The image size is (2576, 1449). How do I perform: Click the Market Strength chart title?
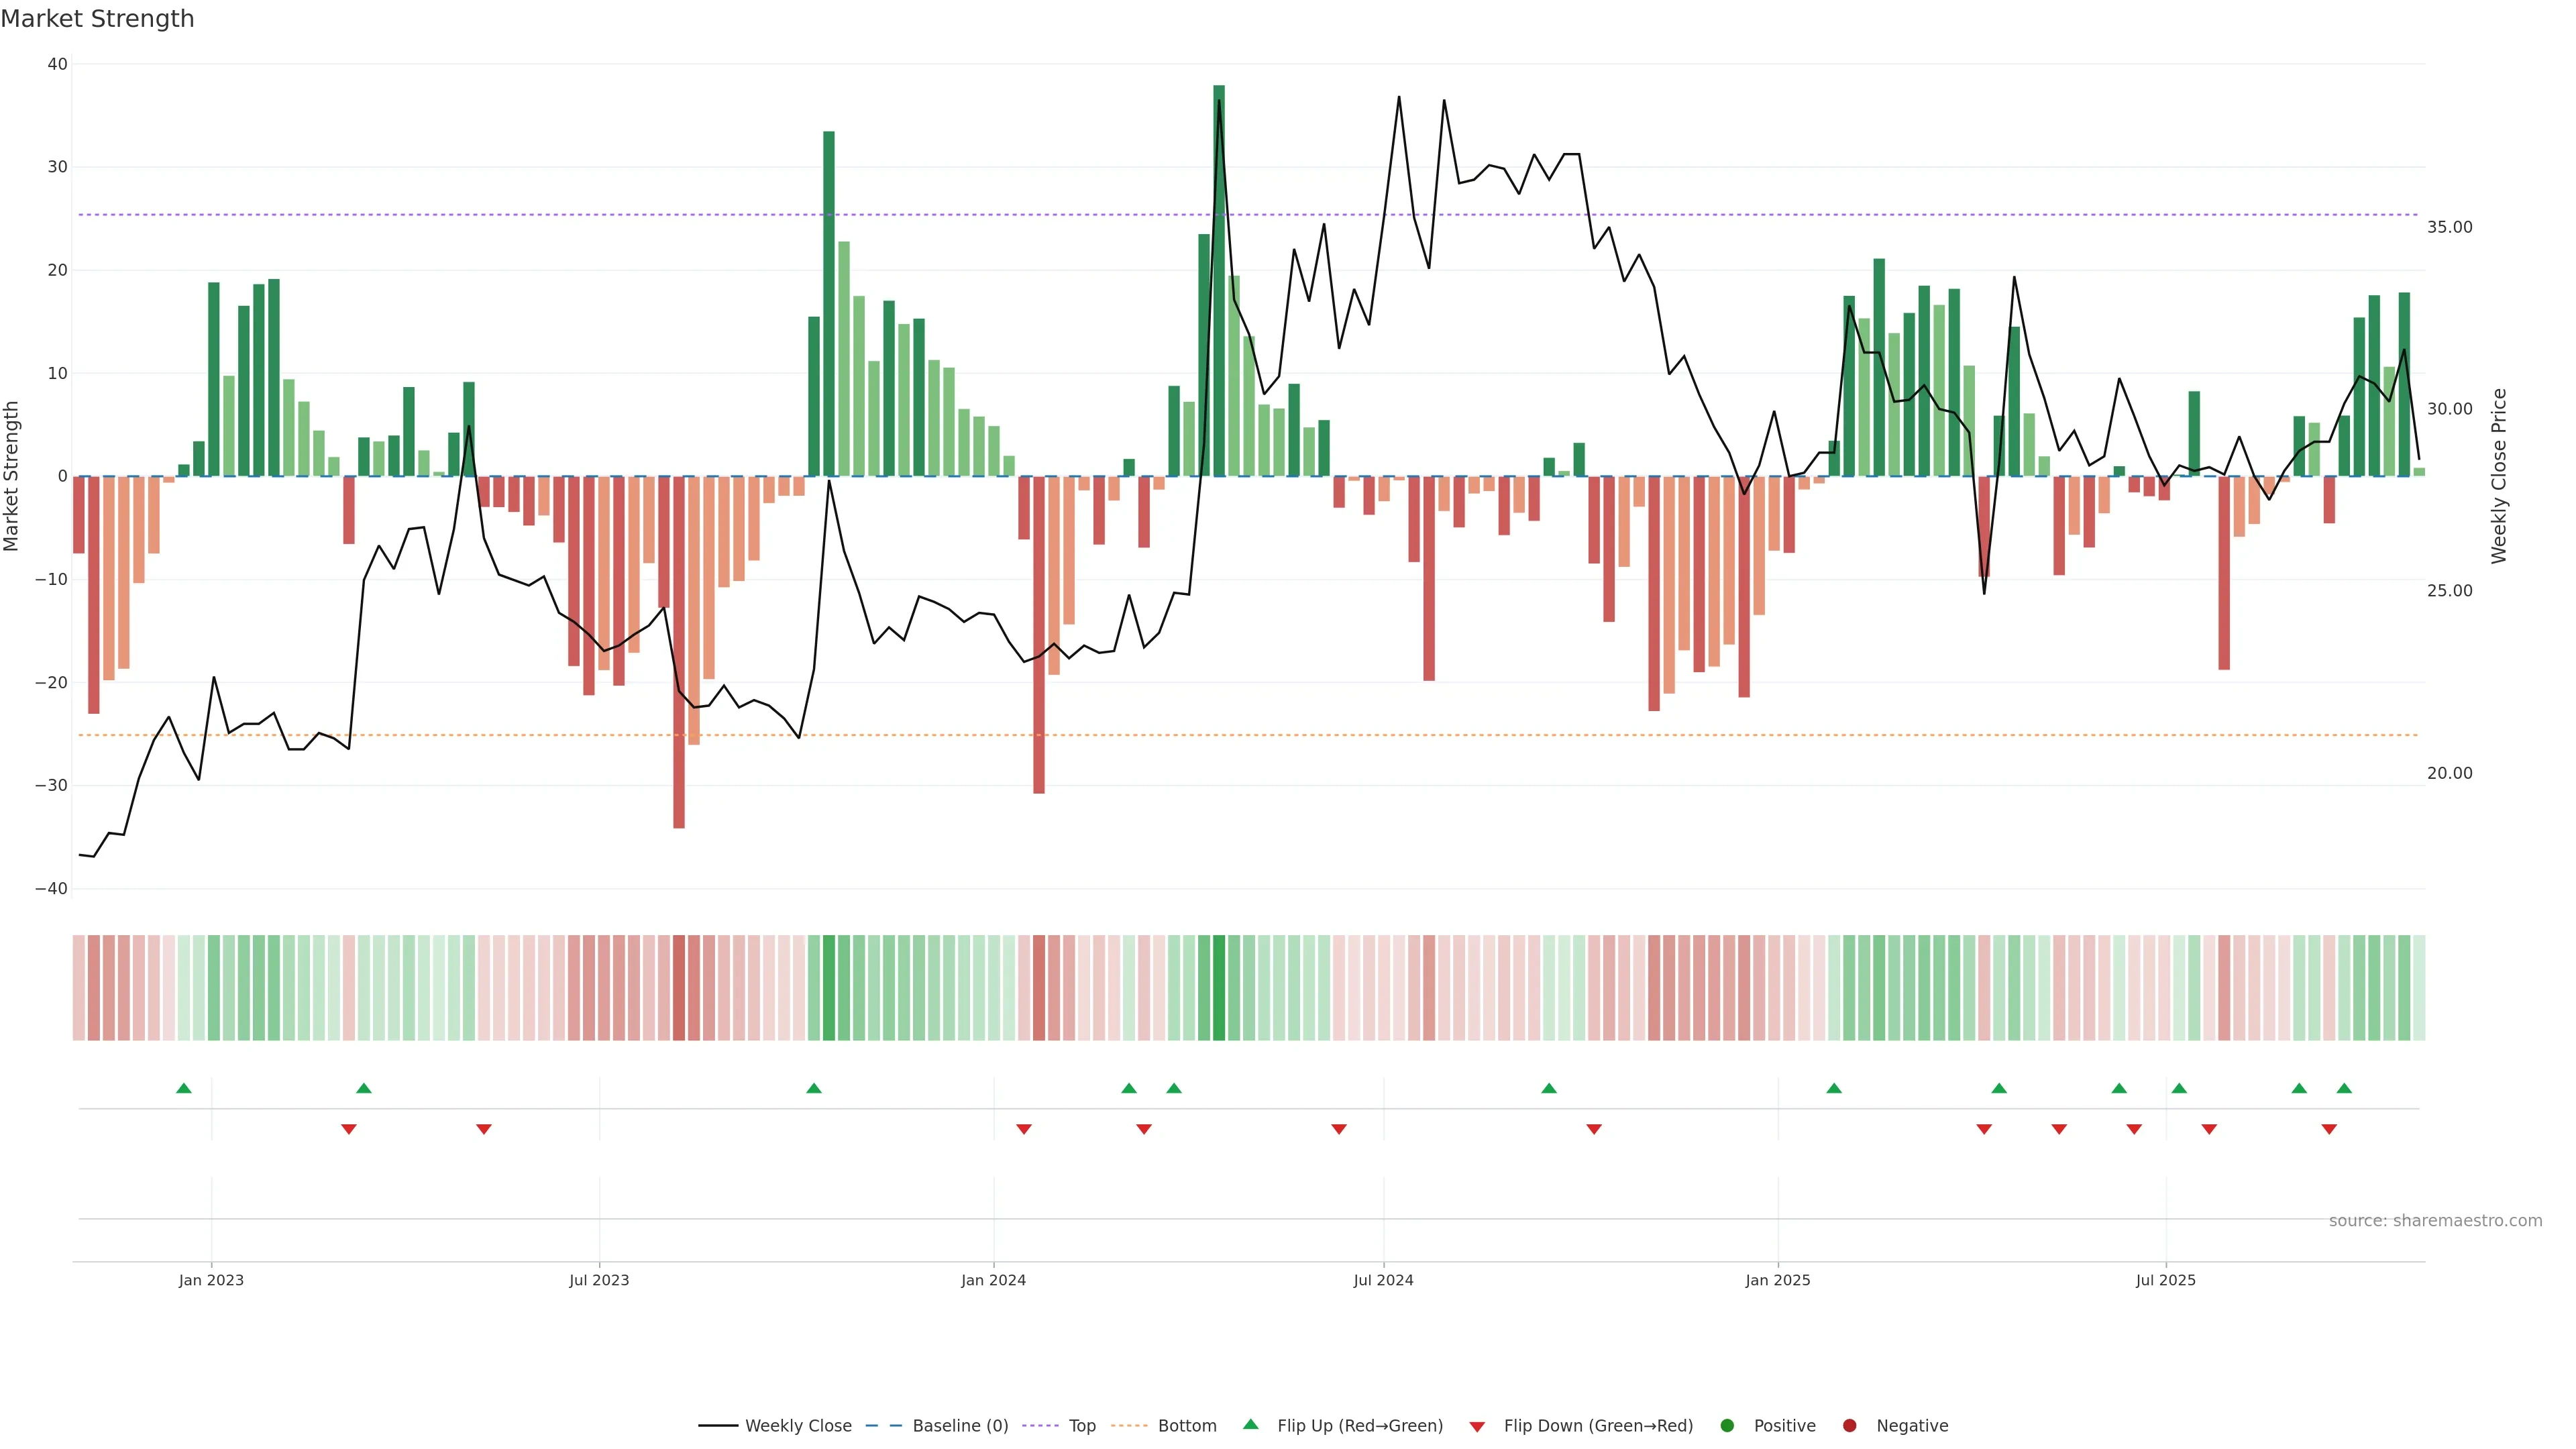(x=97, y=19)
